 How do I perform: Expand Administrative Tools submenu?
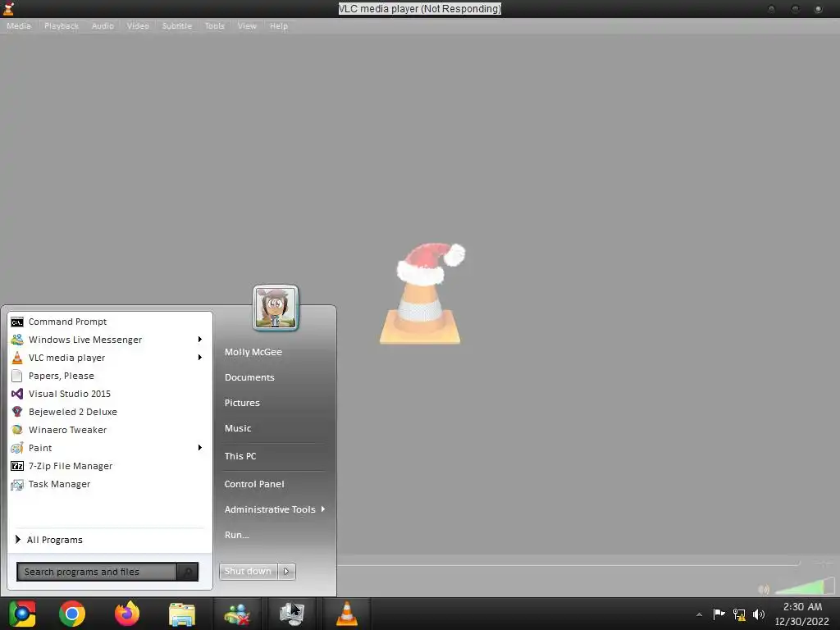pos(276,509)
